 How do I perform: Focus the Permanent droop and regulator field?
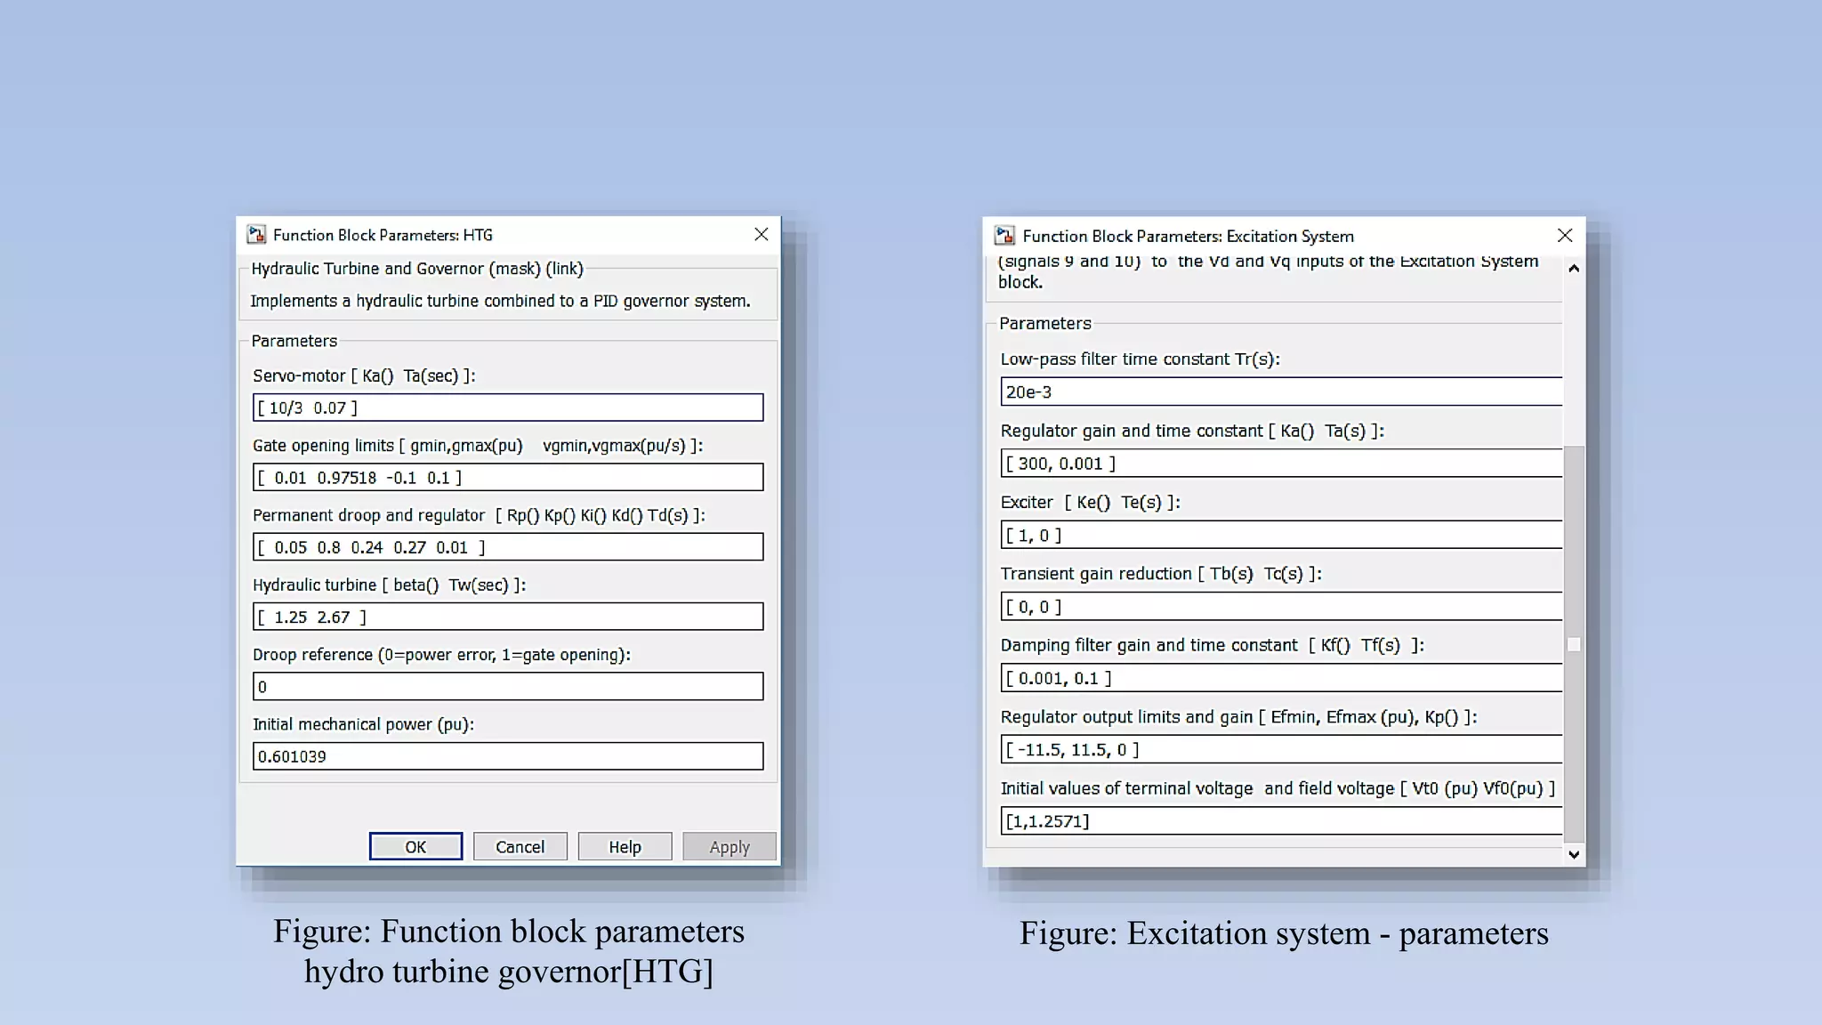508,546
